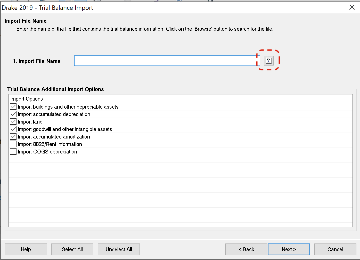Viewport: 360px width, 260px height.
Task: Click the Import File Name text field
Action: pyautogui.click(x=167, y=61)
